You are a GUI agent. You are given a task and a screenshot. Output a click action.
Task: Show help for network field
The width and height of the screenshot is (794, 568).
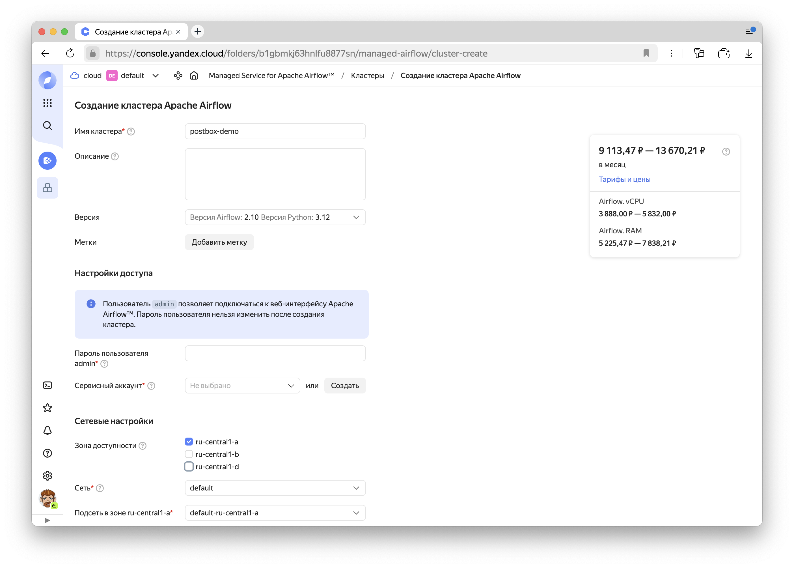[x=100, y=488]
